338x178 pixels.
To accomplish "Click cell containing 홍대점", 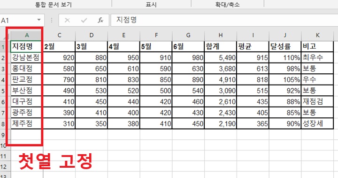I will click(x=27, y=69).
